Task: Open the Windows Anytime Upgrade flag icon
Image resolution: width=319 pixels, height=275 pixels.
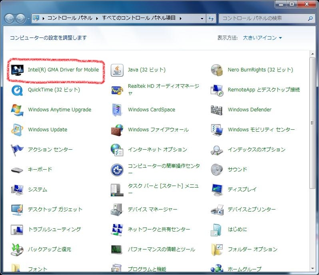Action: point(17,110)
